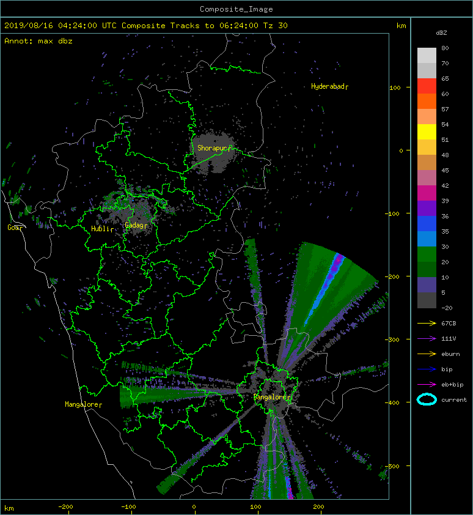Viewport: 473px width, 515px height.
Task: Click the 'eb+bip' legend text
Action: point(452,384)
